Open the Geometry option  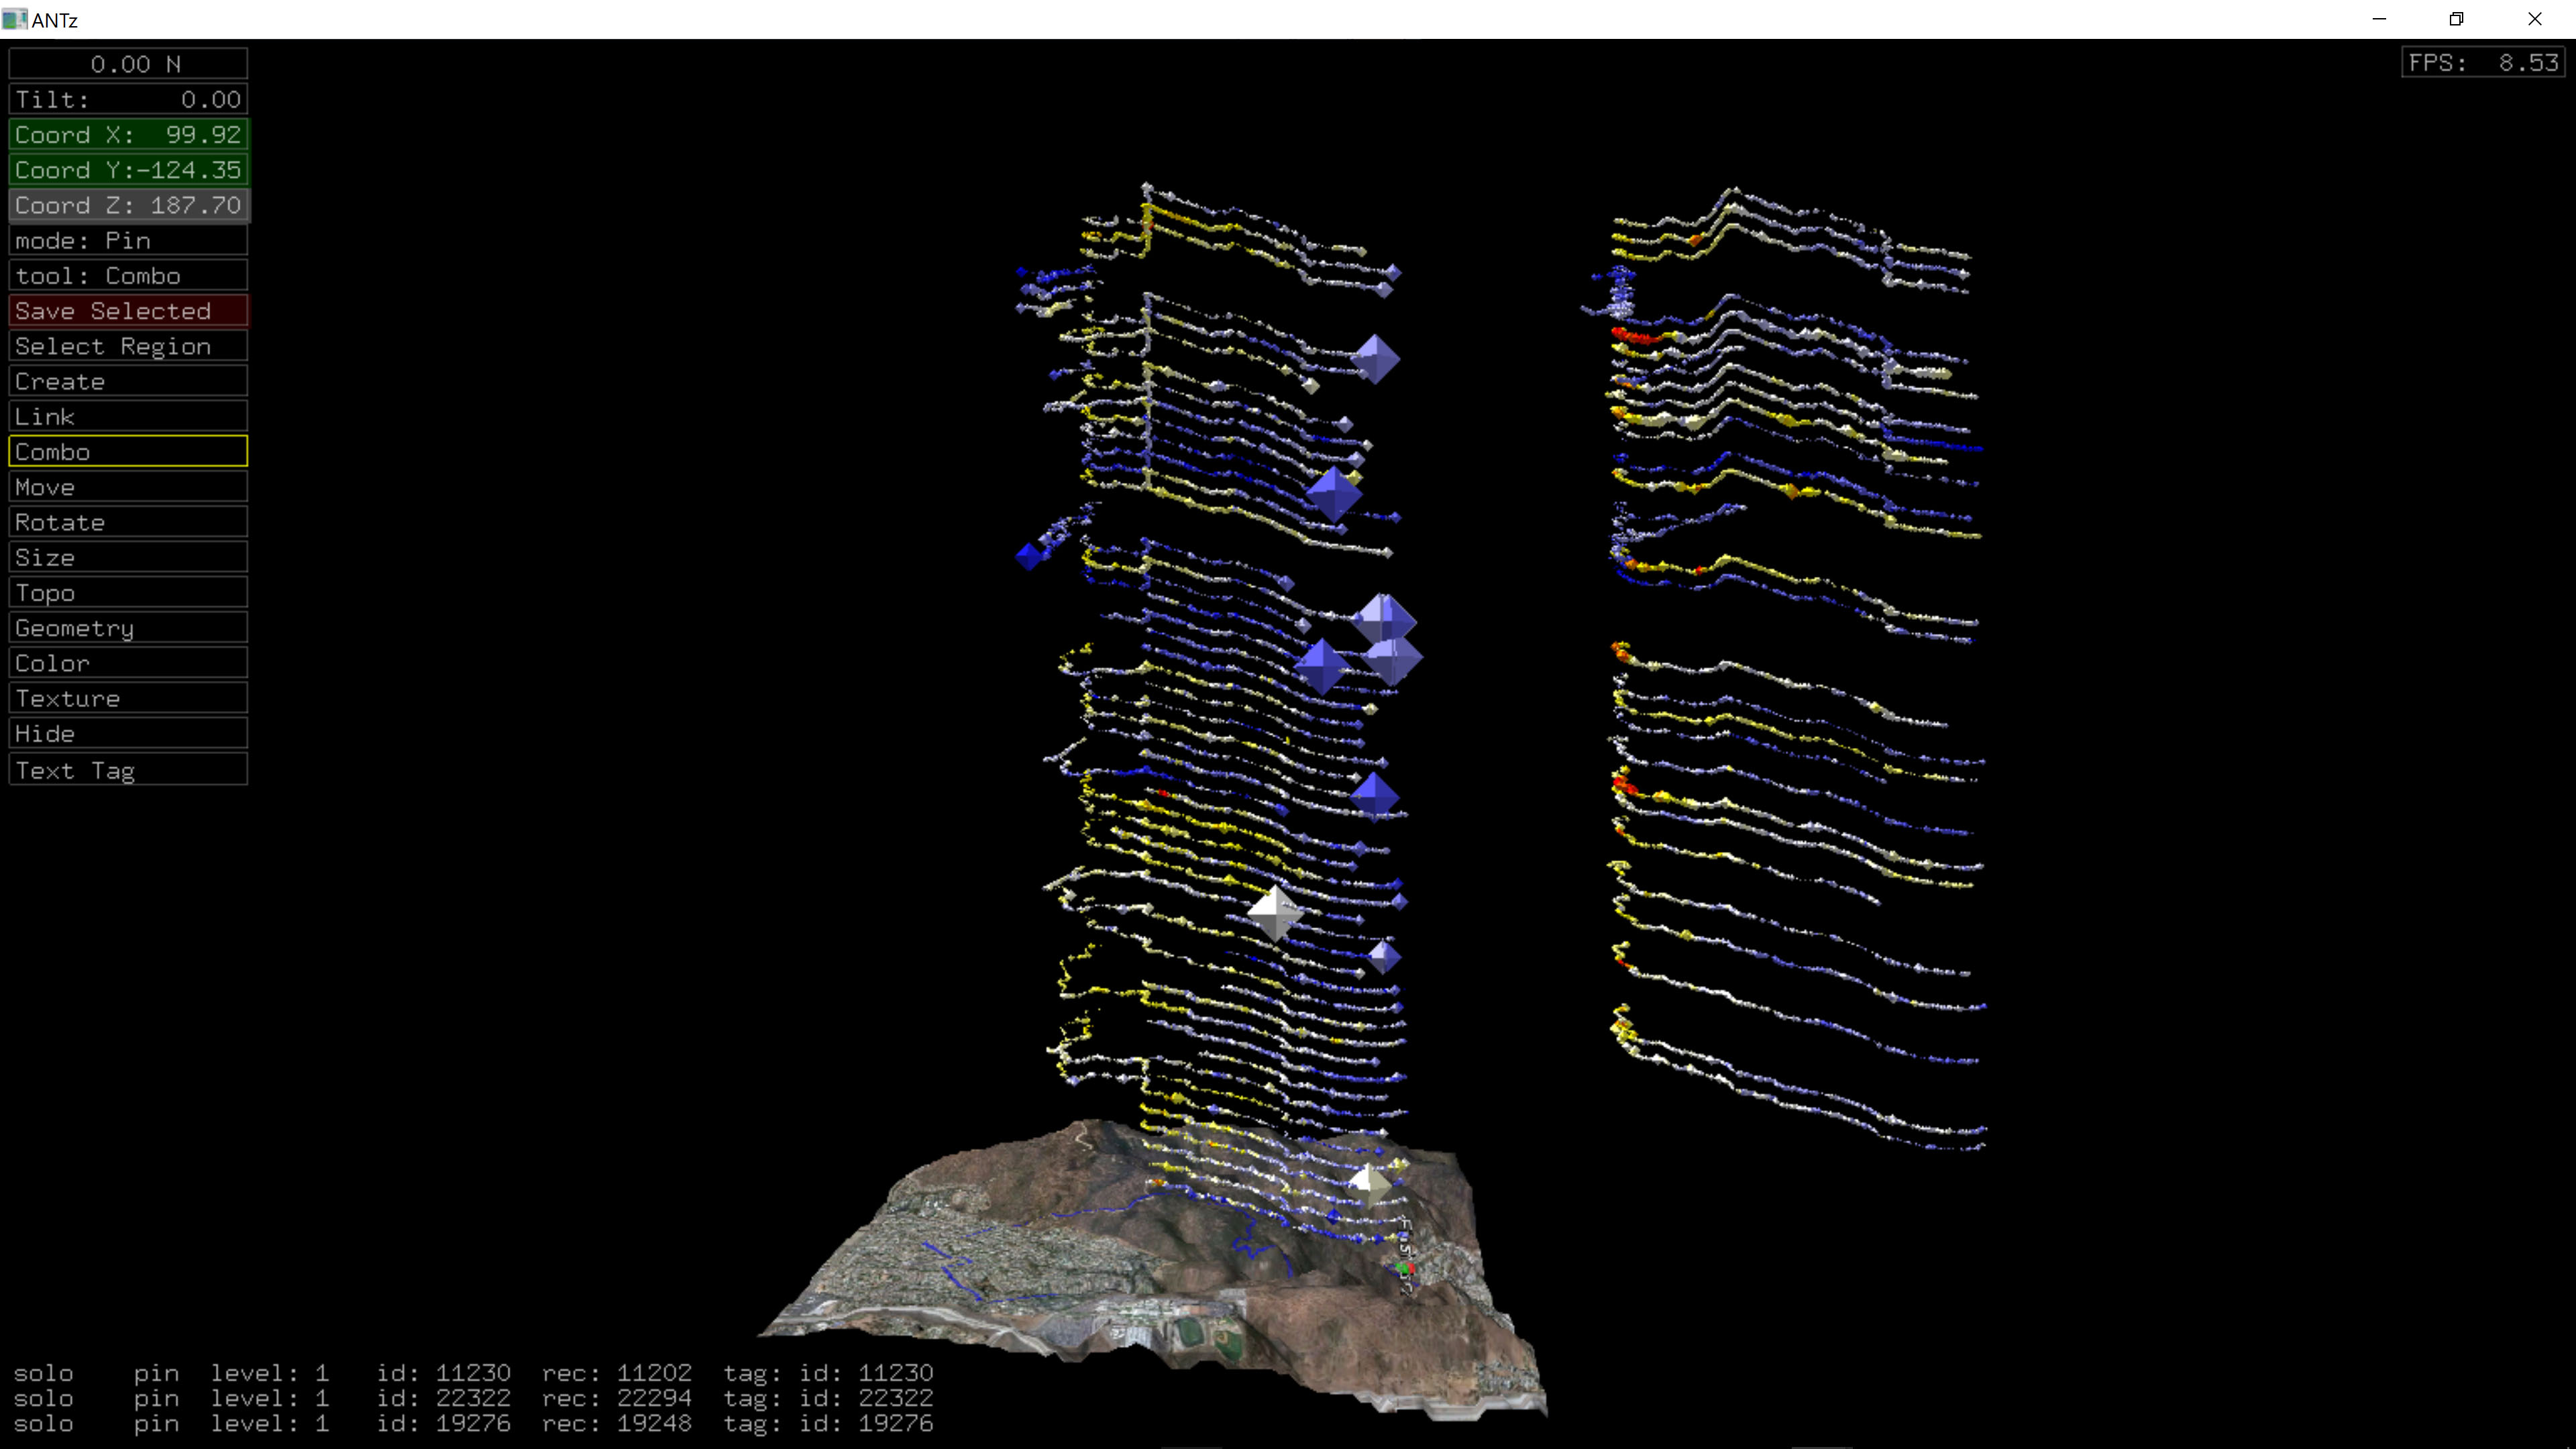pos(128,628)
